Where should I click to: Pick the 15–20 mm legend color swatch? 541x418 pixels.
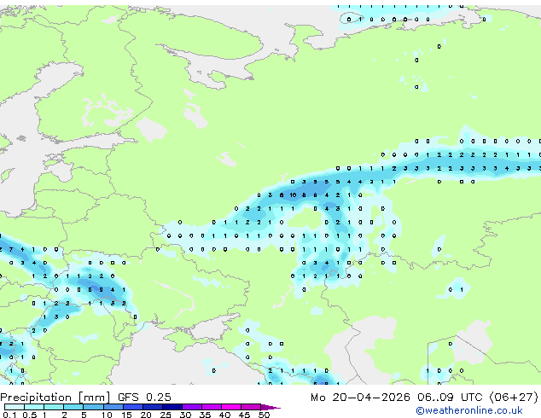133,407
